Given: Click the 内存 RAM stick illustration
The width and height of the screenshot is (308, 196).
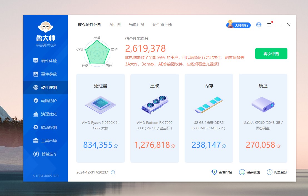Looking at the screenshot, I should (209, 105).
